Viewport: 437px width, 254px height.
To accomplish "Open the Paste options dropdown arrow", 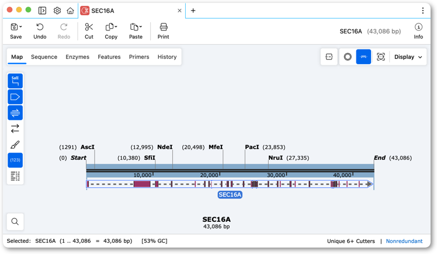I will (141, 27).
